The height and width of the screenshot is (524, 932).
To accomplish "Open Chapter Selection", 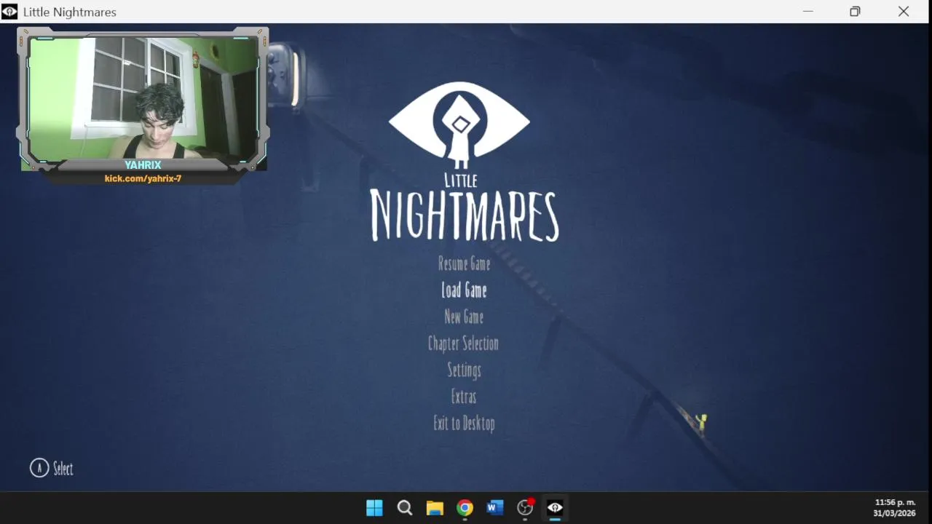I will (x=463, y=344).
